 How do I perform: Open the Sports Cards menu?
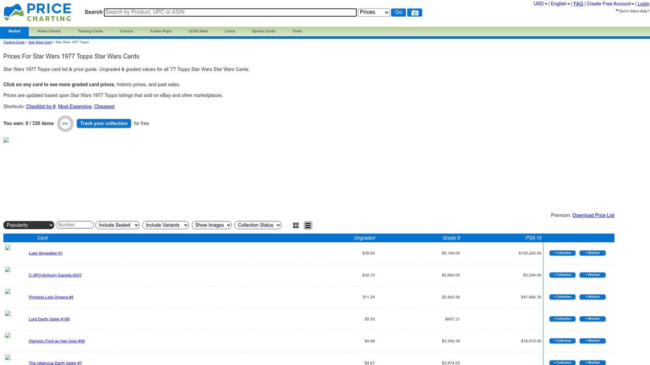click(264, 31)
